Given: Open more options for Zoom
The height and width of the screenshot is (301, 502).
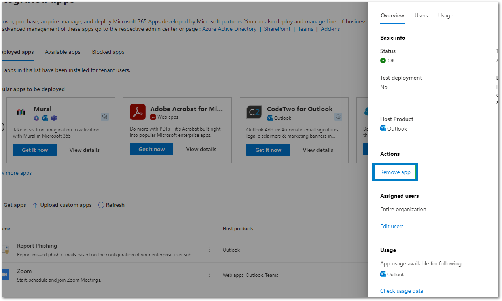Looking at the screenshot, I should (x=209, y=275).
